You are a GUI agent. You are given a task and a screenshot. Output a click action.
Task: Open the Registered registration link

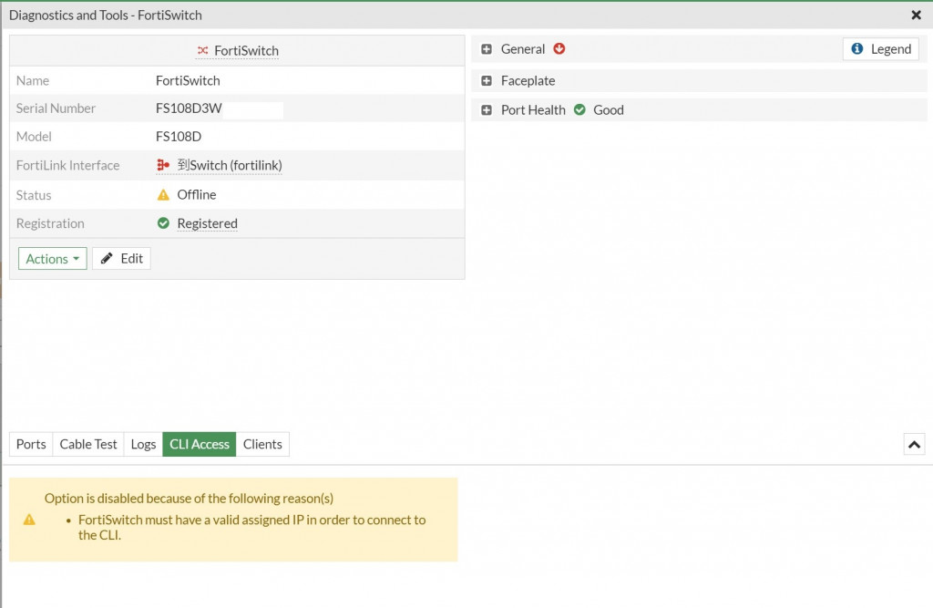[x=207, y=223]
